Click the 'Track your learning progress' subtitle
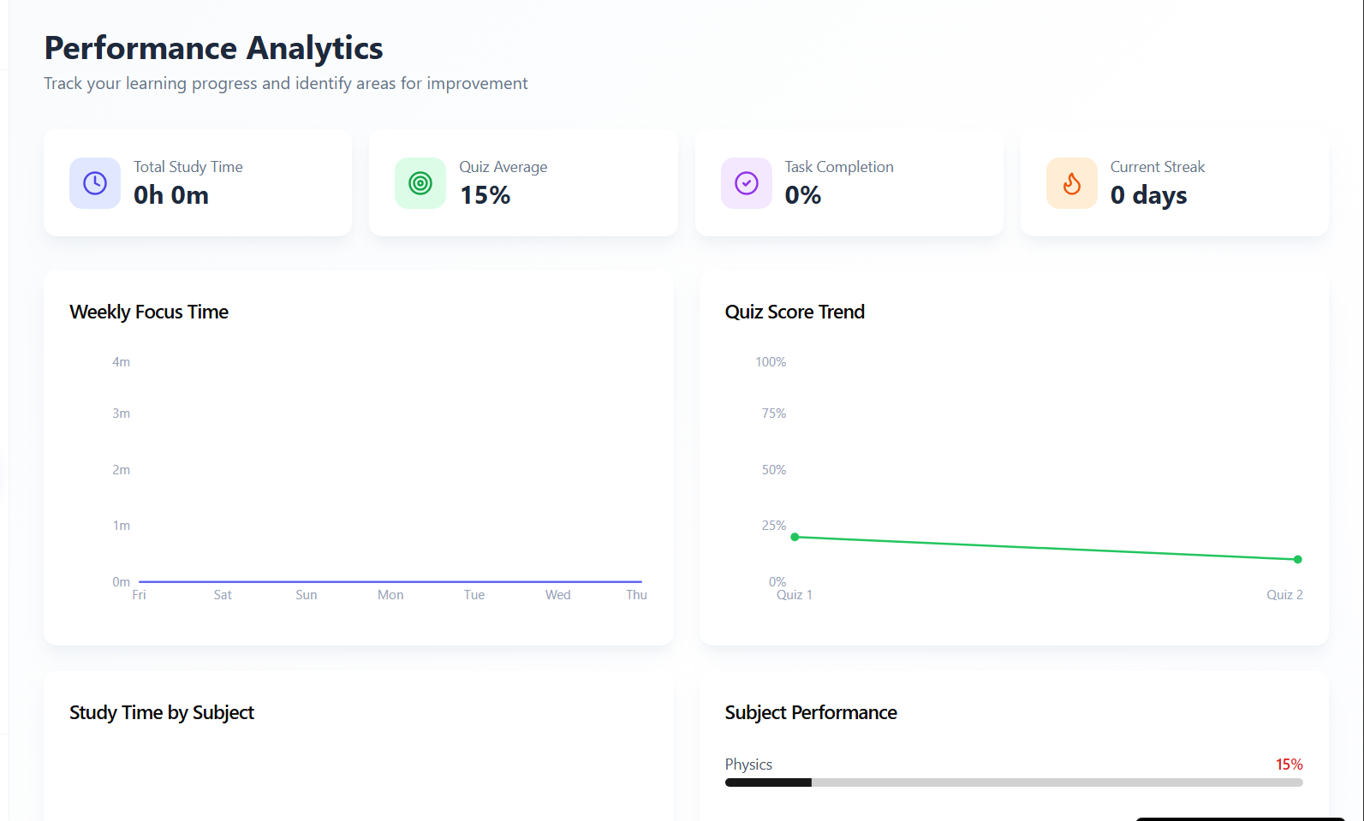The height and width of the screenshot is (821, 1364). (x=286, y=84)
